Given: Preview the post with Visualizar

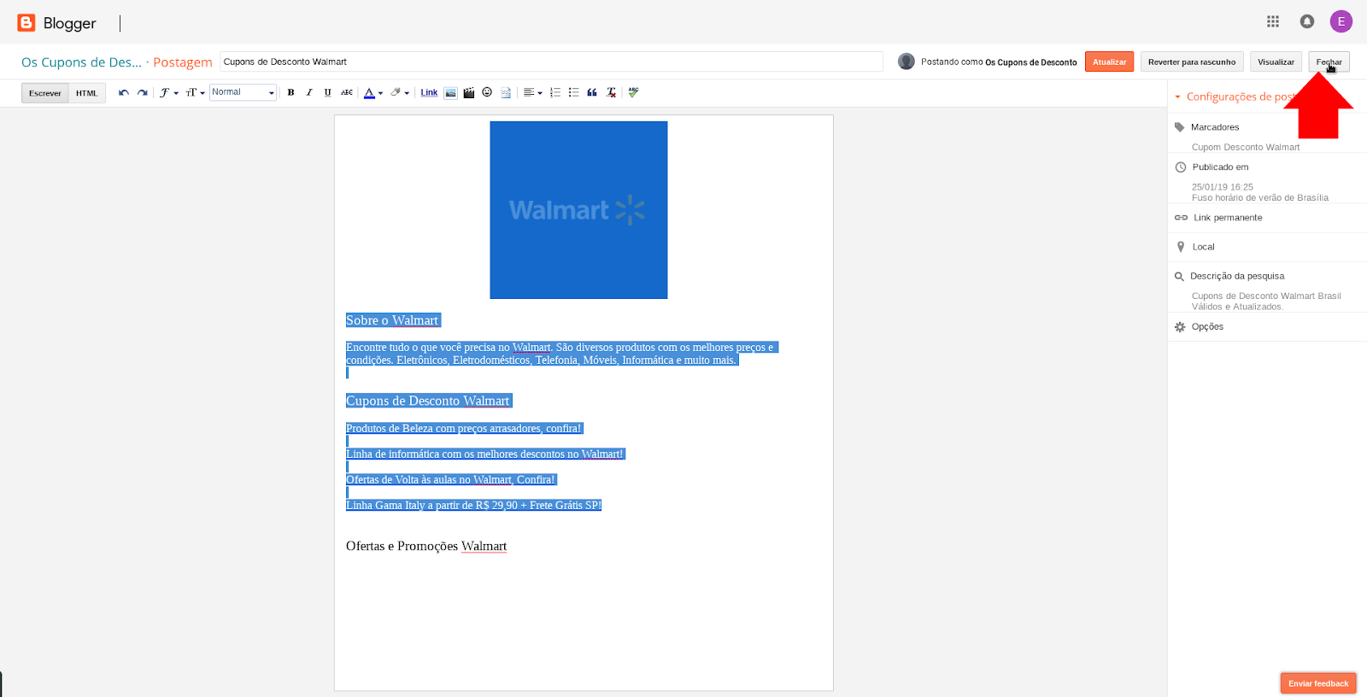Looking at the screenshot, I should (x=1276, y=61).
